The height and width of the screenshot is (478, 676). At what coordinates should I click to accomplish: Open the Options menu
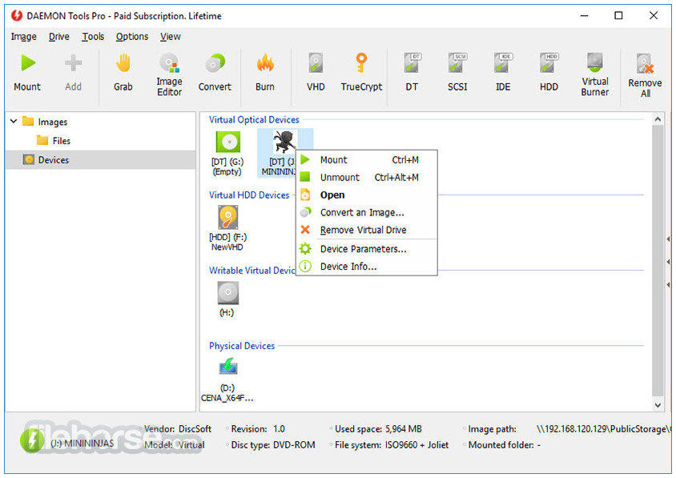click(x=132, y=37)
